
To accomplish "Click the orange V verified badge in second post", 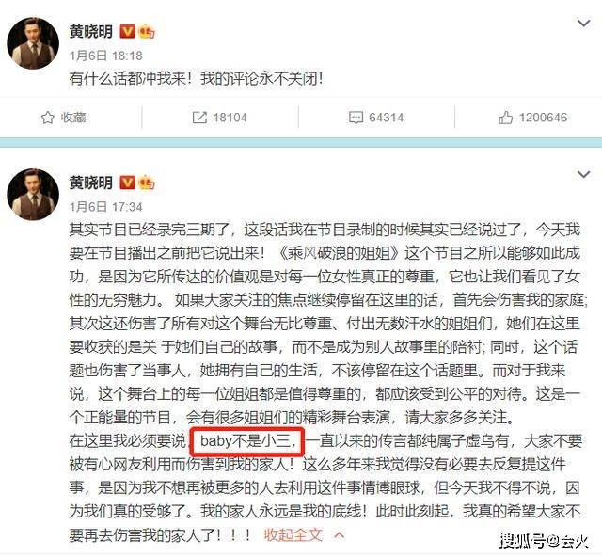I will (128, 183).
